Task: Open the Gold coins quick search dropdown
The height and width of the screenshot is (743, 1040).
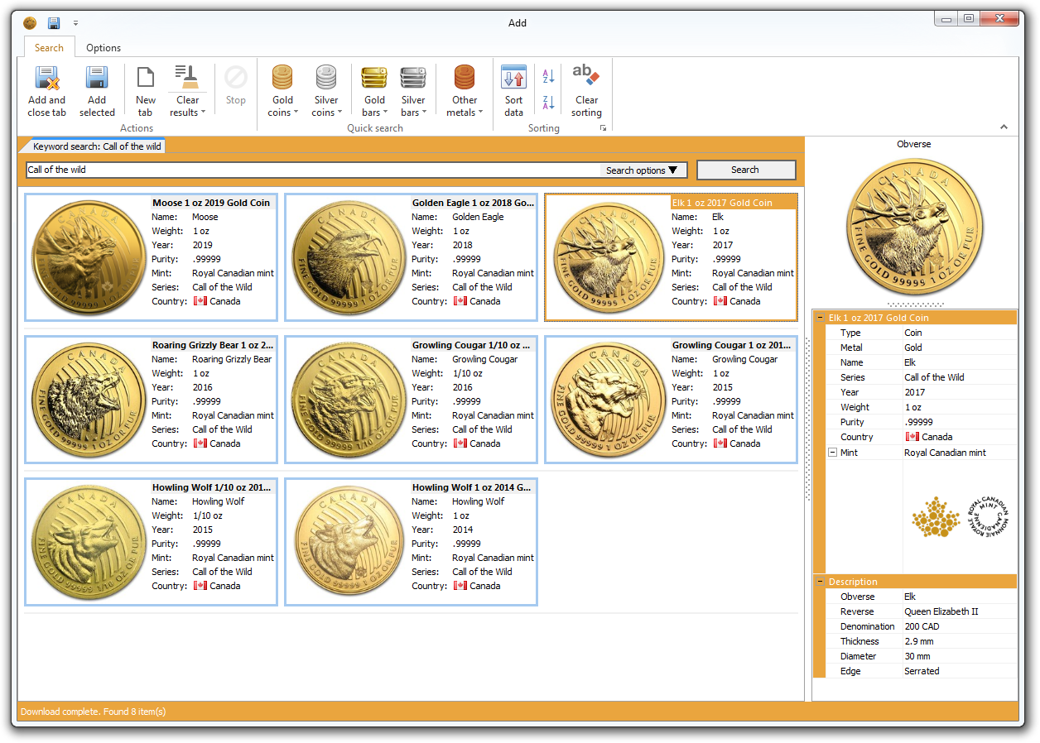Action: click(x=282, y=91)
